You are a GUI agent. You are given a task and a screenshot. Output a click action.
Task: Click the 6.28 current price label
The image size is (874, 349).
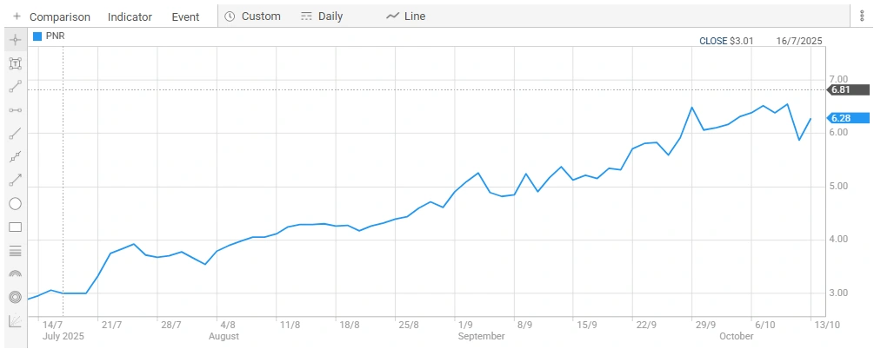[x=840, y=118]
